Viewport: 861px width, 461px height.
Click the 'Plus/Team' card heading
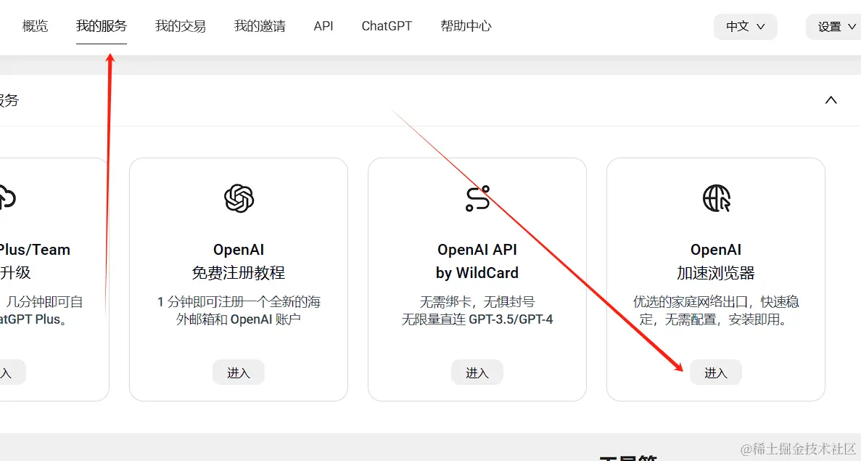(x=35, y=250)
